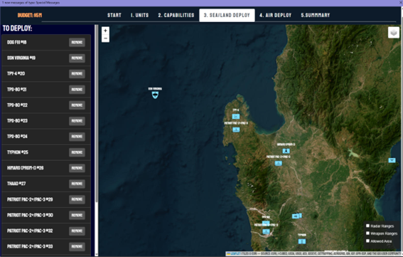
Task: Remove SSN Virginia #19 from deploy list
Action: pyautogui.click(x=77, y=58)
